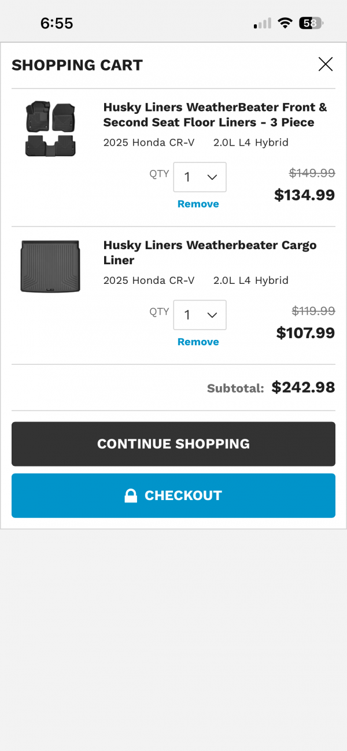The width and height of the screenshot is (347, 751).
Task: Click the $134.99 sale price
Action: coord(304,195)
